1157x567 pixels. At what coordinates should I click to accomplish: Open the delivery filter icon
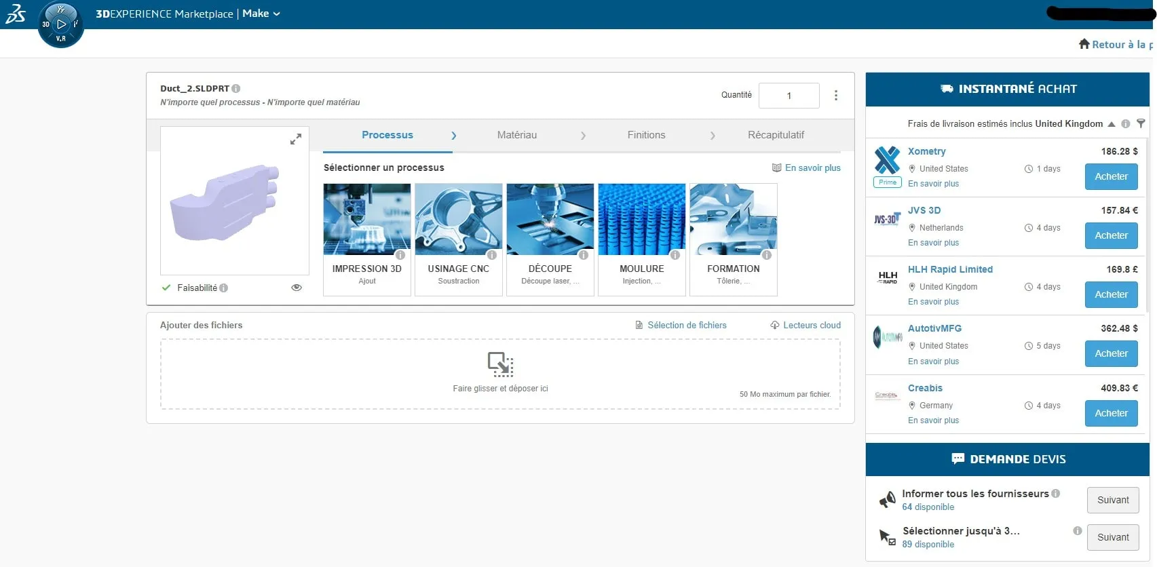click(1141, 123)
